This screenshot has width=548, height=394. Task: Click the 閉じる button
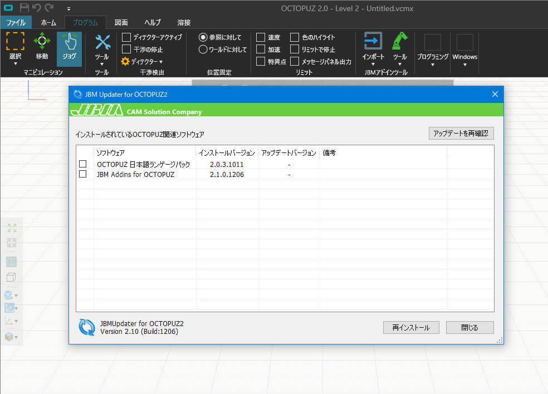coord(469,328)
